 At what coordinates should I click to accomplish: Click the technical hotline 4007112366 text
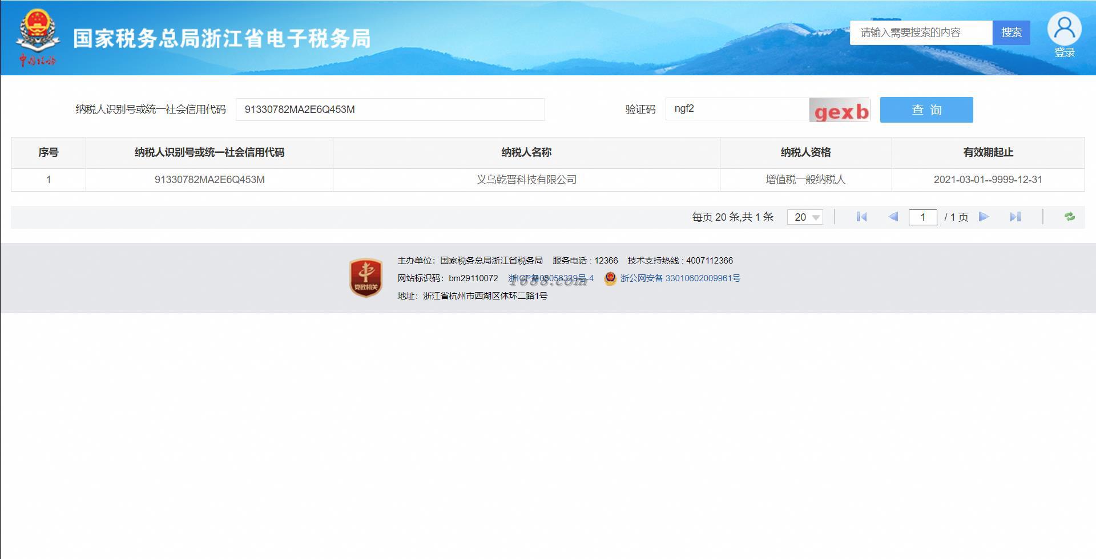coord(680,261)
